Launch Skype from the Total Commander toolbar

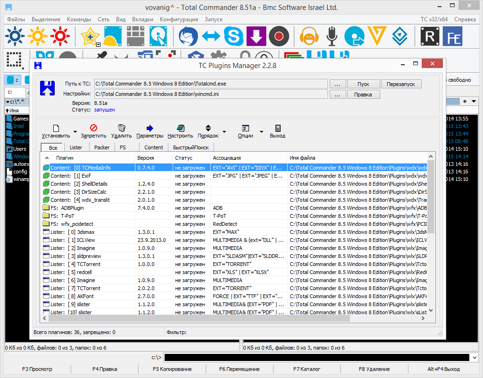point(233,36)
